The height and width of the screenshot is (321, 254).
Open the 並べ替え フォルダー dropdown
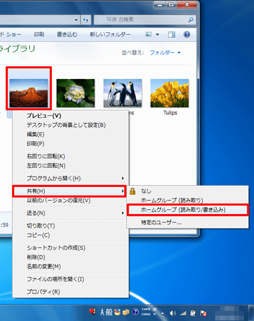pyautogui.click(x=165, y=53)
